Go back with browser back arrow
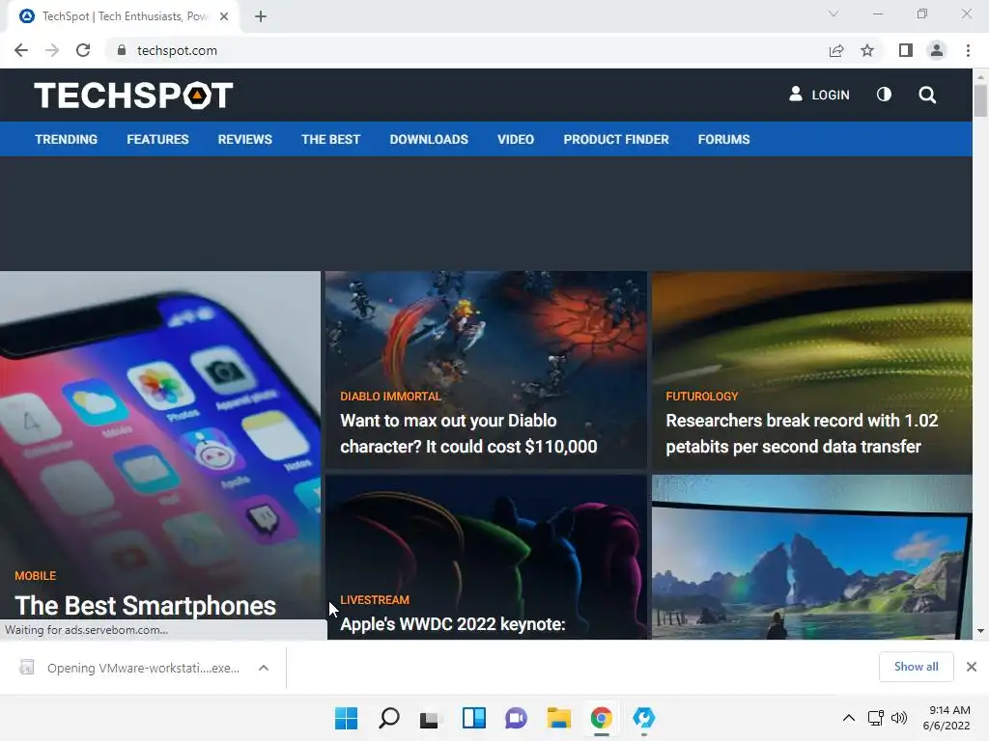This screenshot has width=989, height=741. click(21, 50)
